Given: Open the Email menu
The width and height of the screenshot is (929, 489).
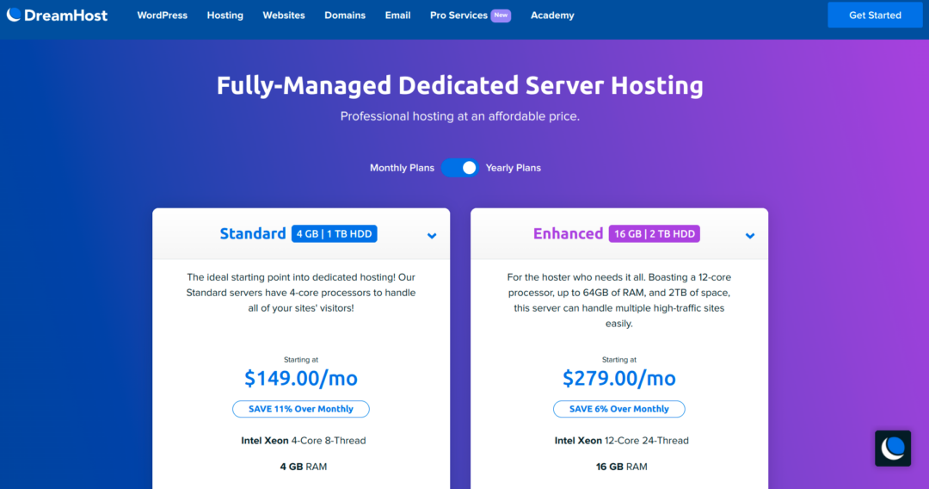Looking at the screenshot, I should pyautogui.click(x=397, y=15).
